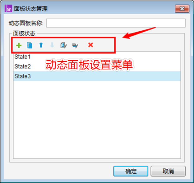This screenshot has width=194, height=183.
Task: Delete selected state with red X icon
Action: (90, 45)
